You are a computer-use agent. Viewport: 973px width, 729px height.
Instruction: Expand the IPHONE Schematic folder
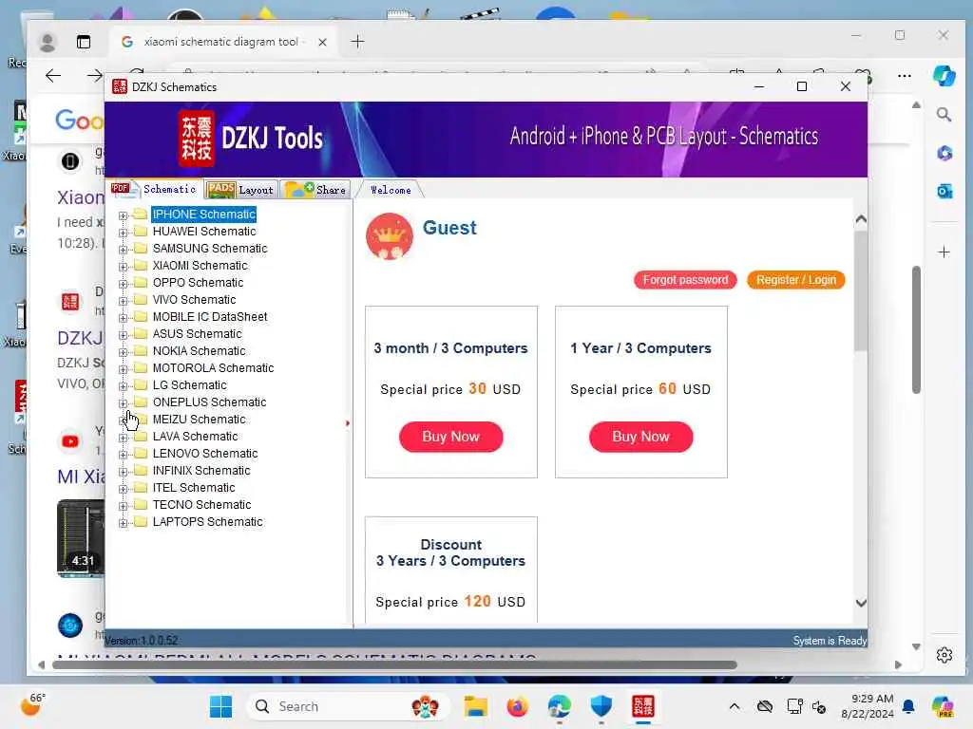click(123, 215)
